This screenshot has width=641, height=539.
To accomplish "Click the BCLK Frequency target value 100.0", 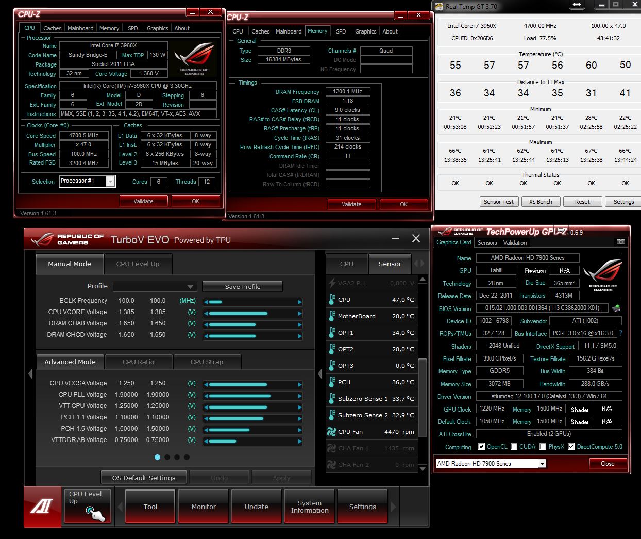I will [x=158, y=301].
